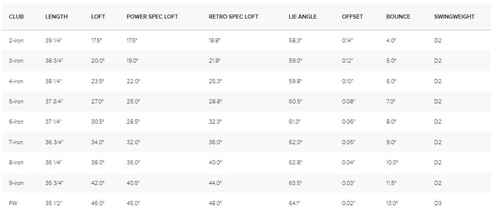Click the 2-iron row label
The image size is (491, 212).
pos(16,41)
